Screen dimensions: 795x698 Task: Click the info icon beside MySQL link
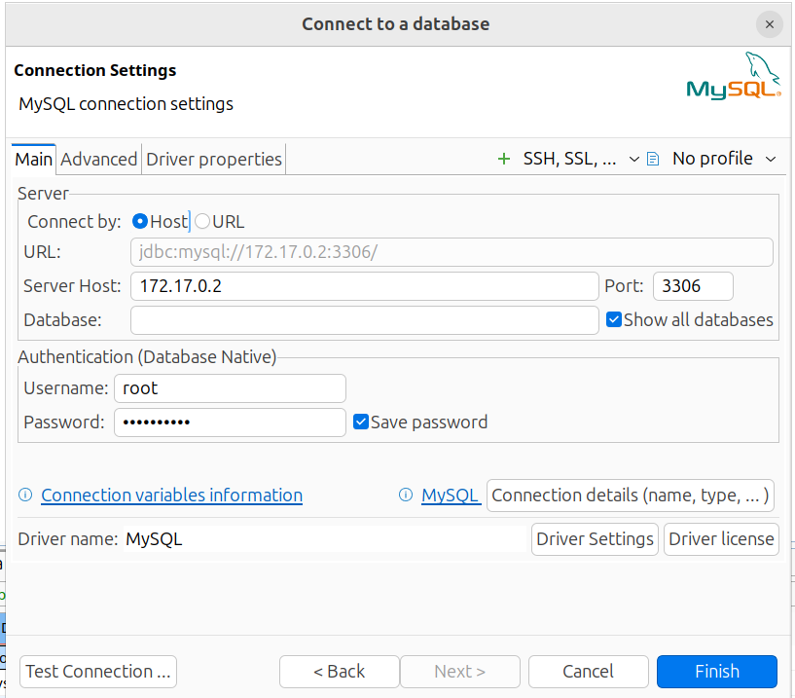pyautogui.click(x=406, y=496)
